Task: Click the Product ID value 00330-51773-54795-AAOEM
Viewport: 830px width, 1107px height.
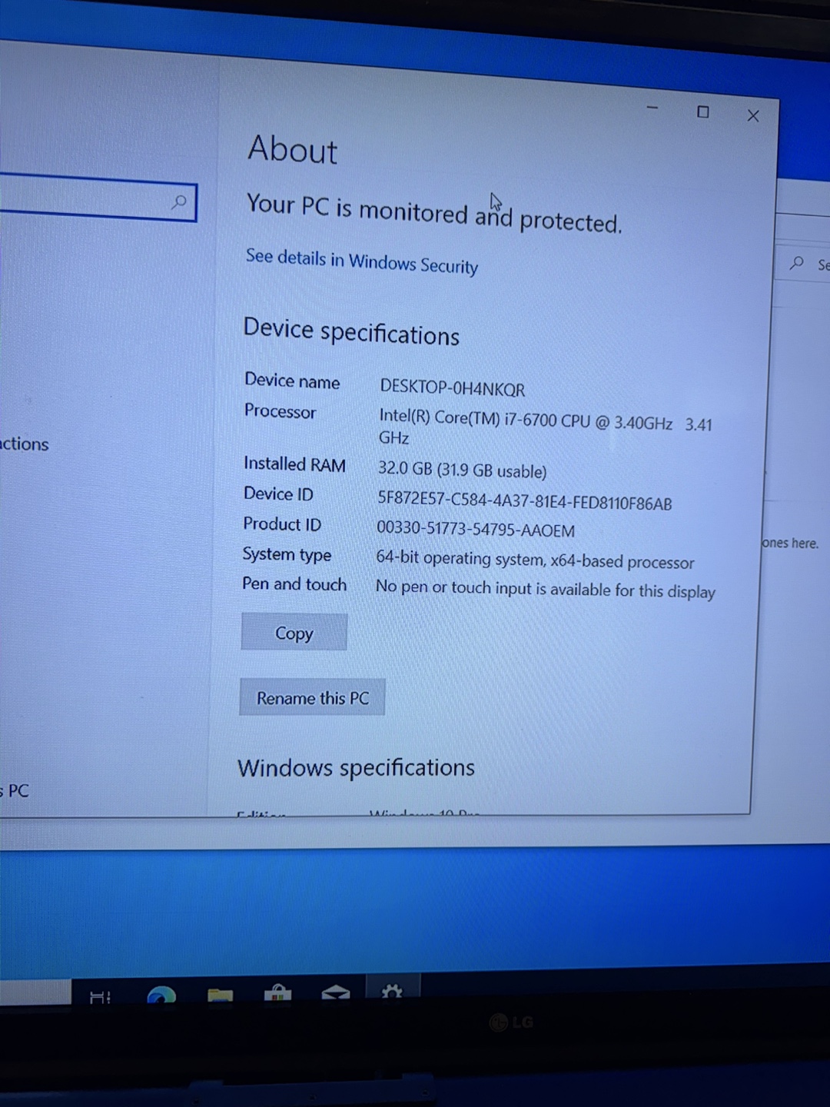Action: (476, 529)
